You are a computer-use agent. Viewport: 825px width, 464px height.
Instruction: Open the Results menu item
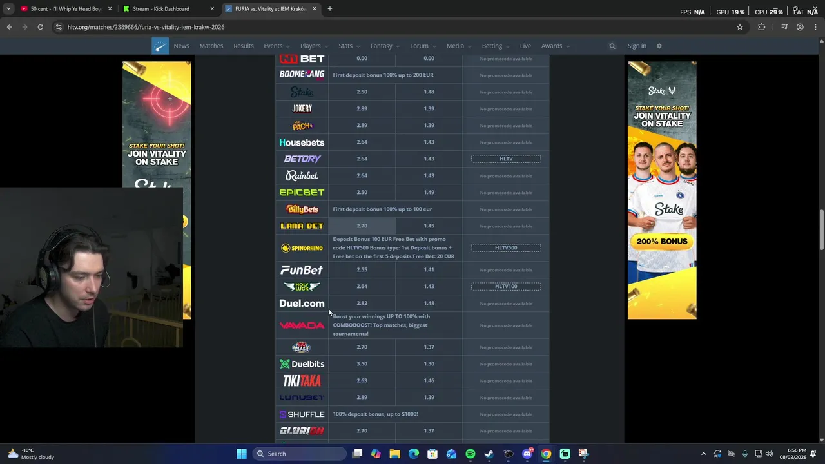point(244,46)
